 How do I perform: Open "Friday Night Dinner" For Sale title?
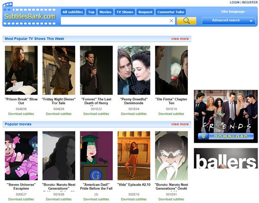tap(59, 101)
